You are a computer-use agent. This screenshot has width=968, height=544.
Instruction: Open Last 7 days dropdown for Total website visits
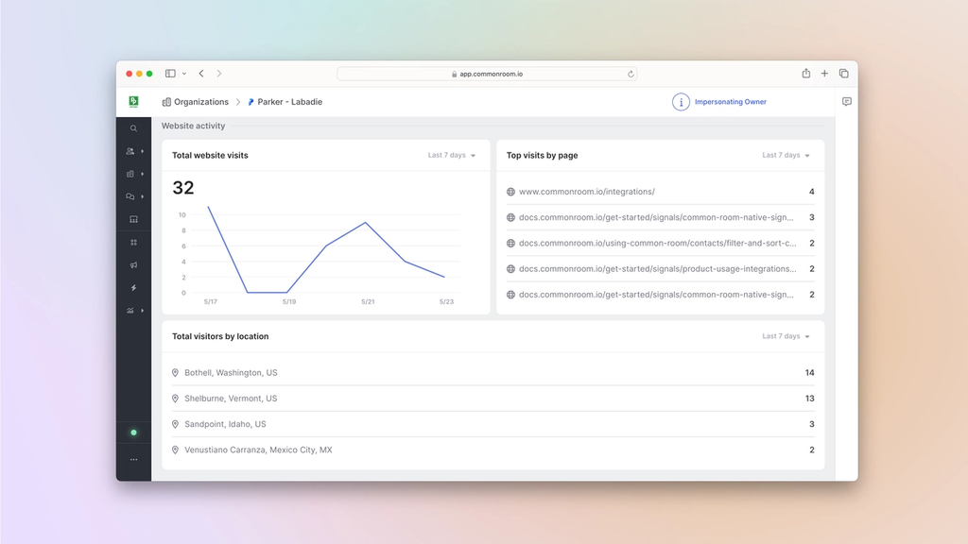pos(451,156)
